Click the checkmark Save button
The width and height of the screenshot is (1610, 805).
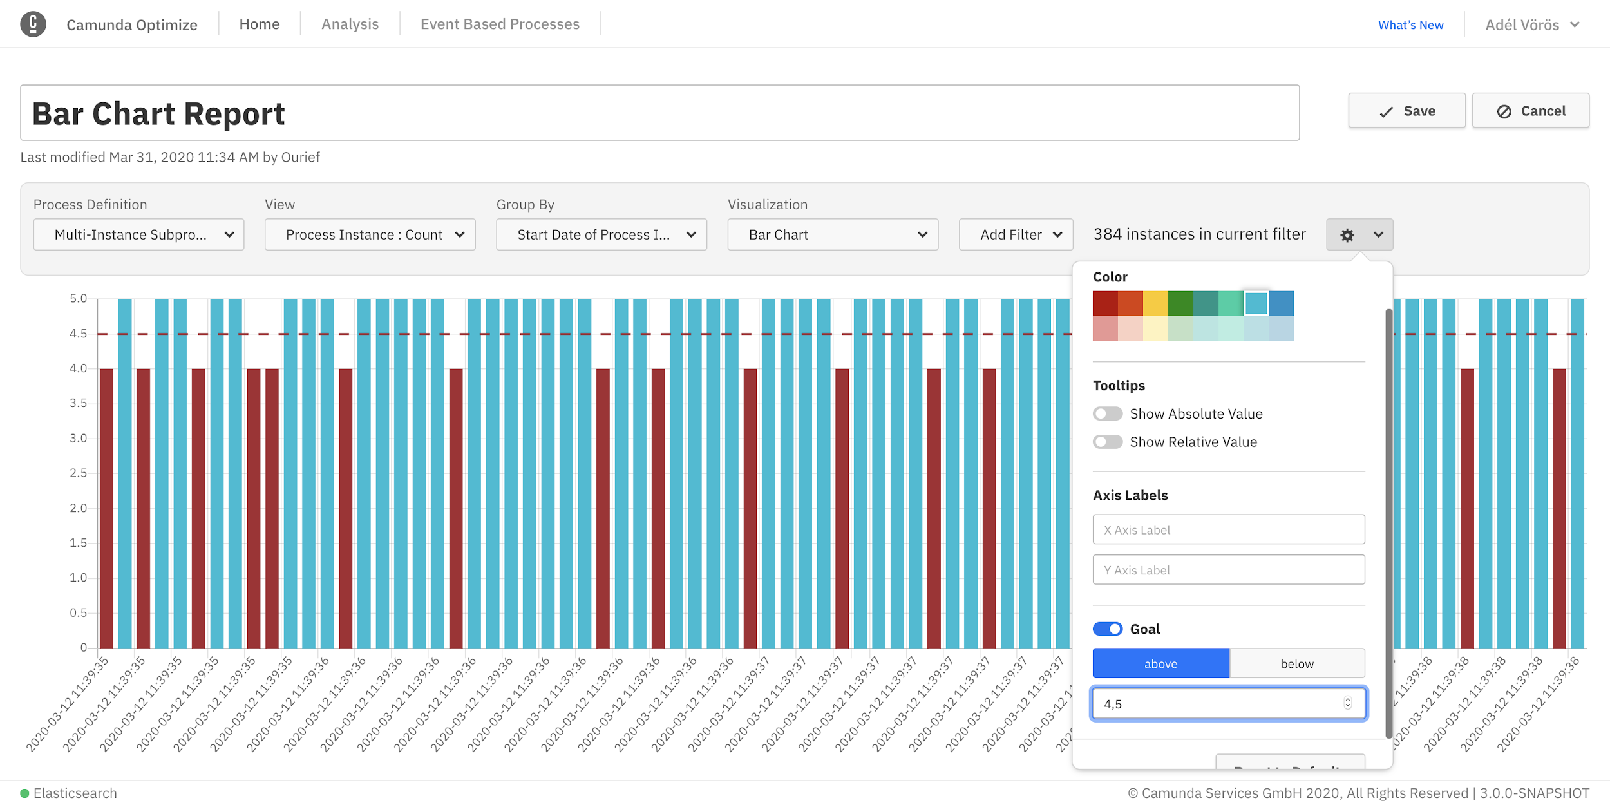[x=1406, y=111]
